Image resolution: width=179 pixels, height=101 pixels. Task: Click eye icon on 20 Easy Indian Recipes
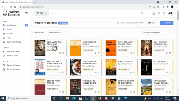click(x=96, y=72)
